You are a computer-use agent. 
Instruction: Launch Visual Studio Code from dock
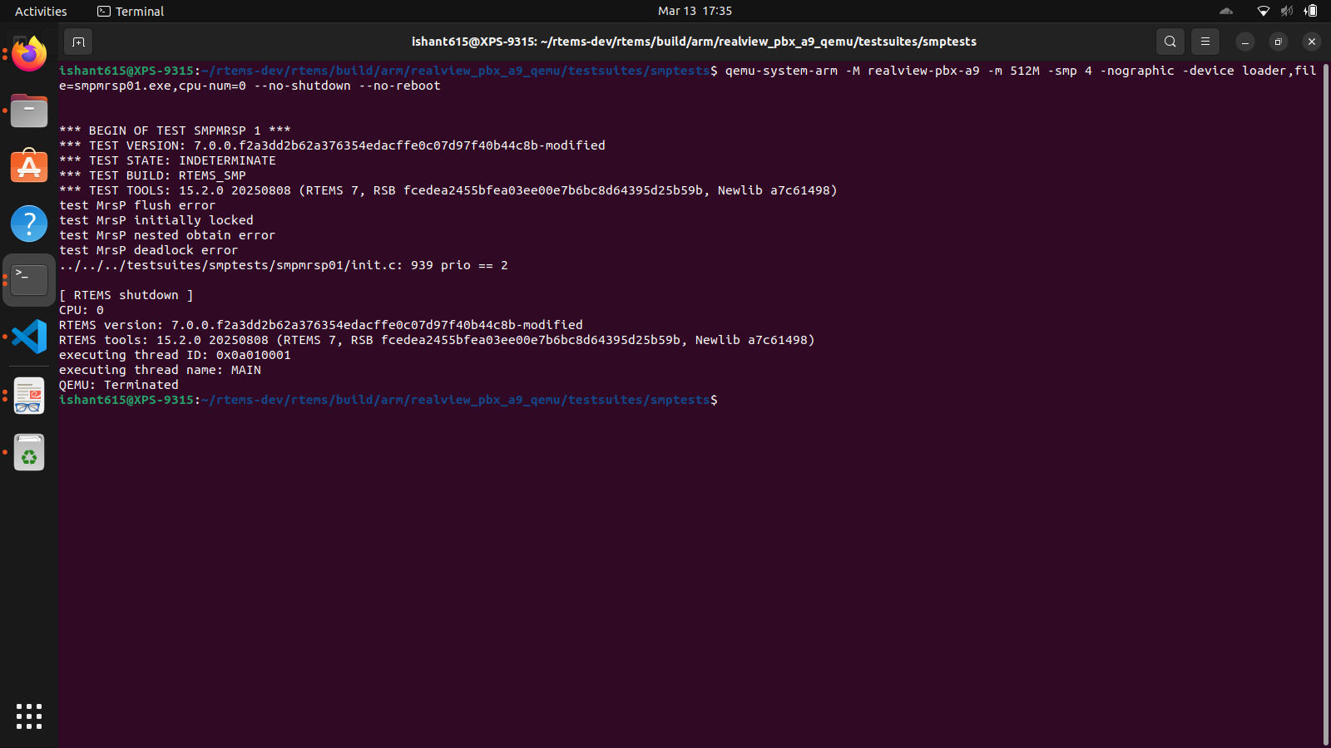click(29, 337)
